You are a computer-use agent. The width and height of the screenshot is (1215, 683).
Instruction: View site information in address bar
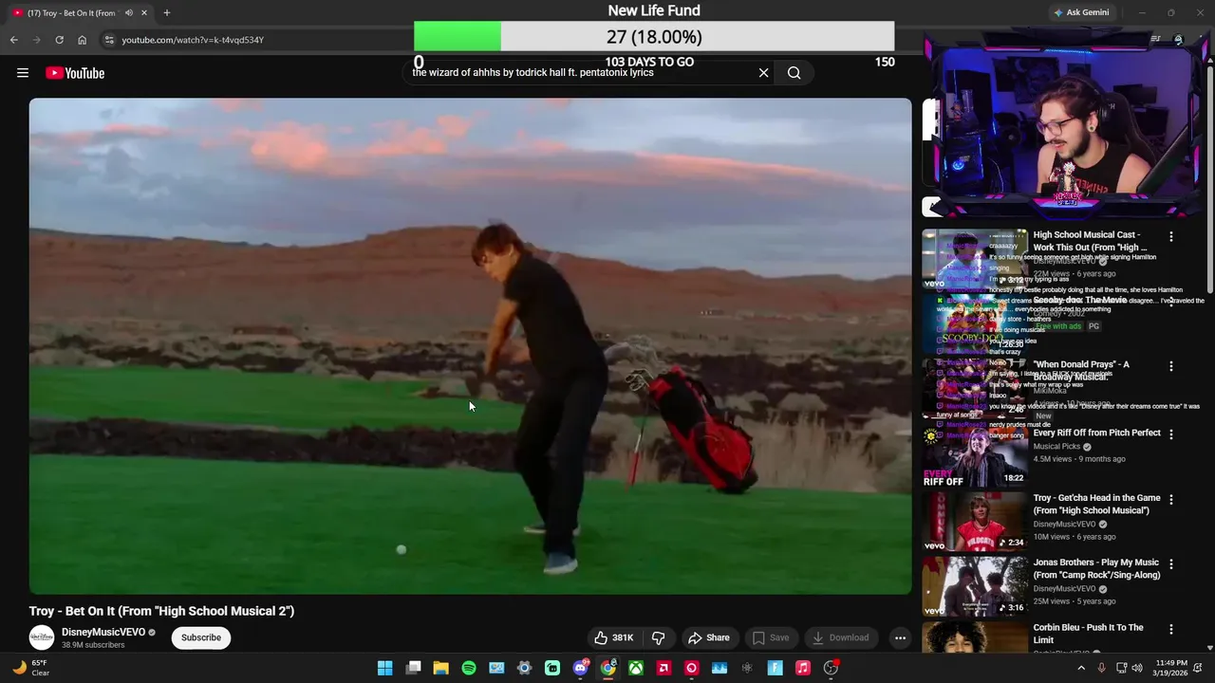[109, 40]
